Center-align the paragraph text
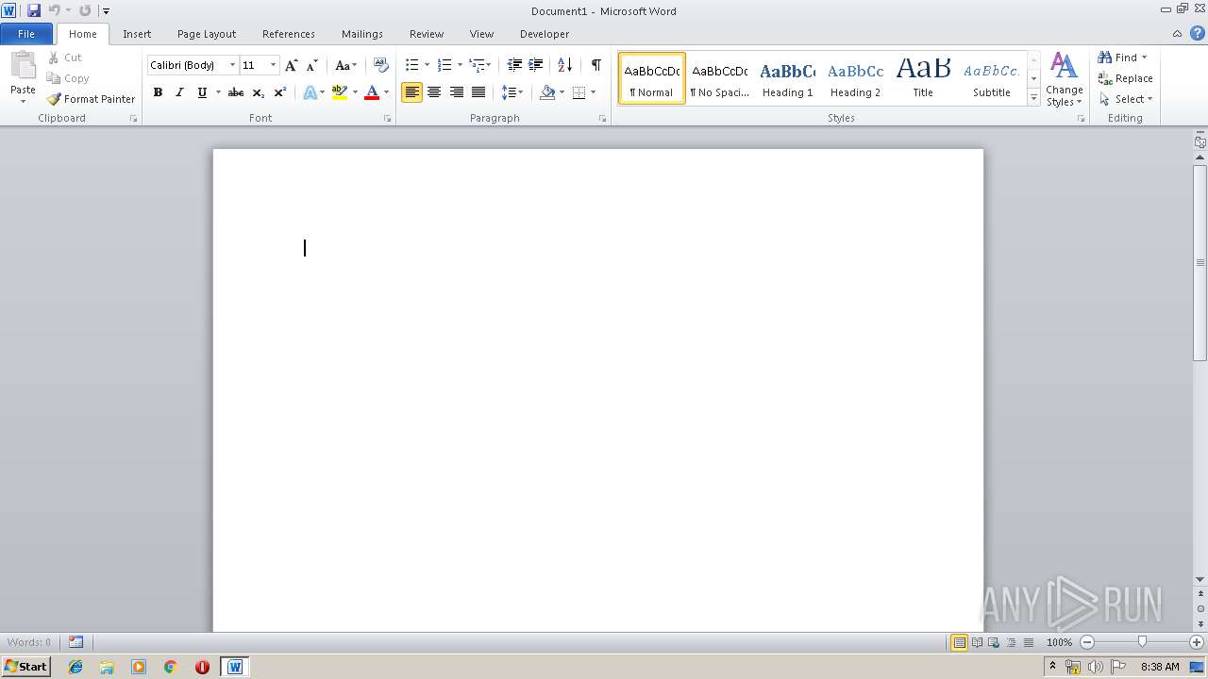The height and width of the screenshot is (679, 1208). point(434,92)
